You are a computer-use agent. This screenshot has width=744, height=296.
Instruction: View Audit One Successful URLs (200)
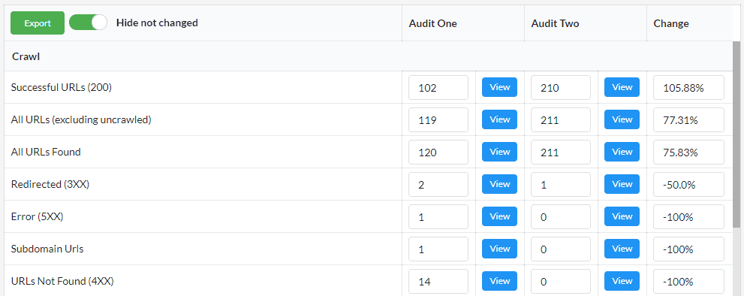click(x=500, y=87)
